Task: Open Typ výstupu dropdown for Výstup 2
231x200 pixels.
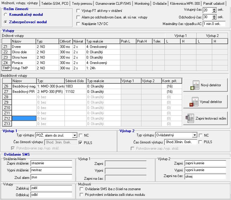Action: pyautogui.click(x=195, y=135)
